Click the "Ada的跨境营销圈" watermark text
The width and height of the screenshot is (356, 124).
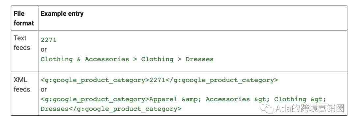[310, 108]
